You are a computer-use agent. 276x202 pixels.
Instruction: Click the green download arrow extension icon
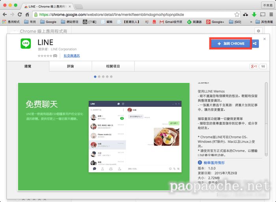click(x=254, y=15)
